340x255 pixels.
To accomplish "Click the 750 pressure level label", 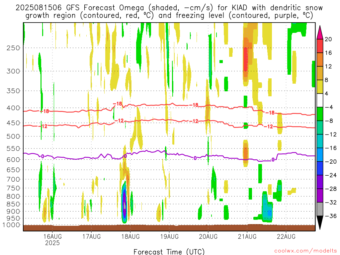I will click(x=13, y=188).
